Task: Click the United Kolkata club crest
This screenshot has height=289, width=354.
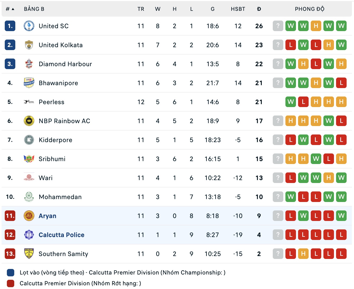Action: (x=29, y=45)
